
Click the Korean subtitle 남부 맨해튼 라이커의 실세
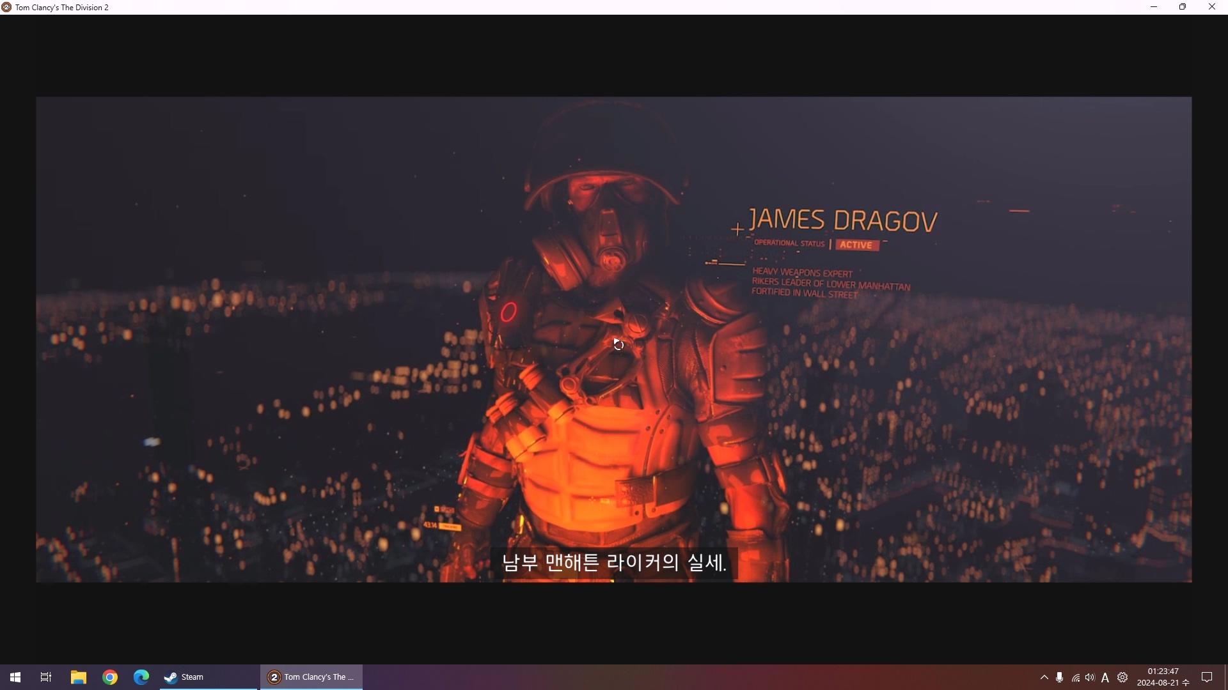614,563
